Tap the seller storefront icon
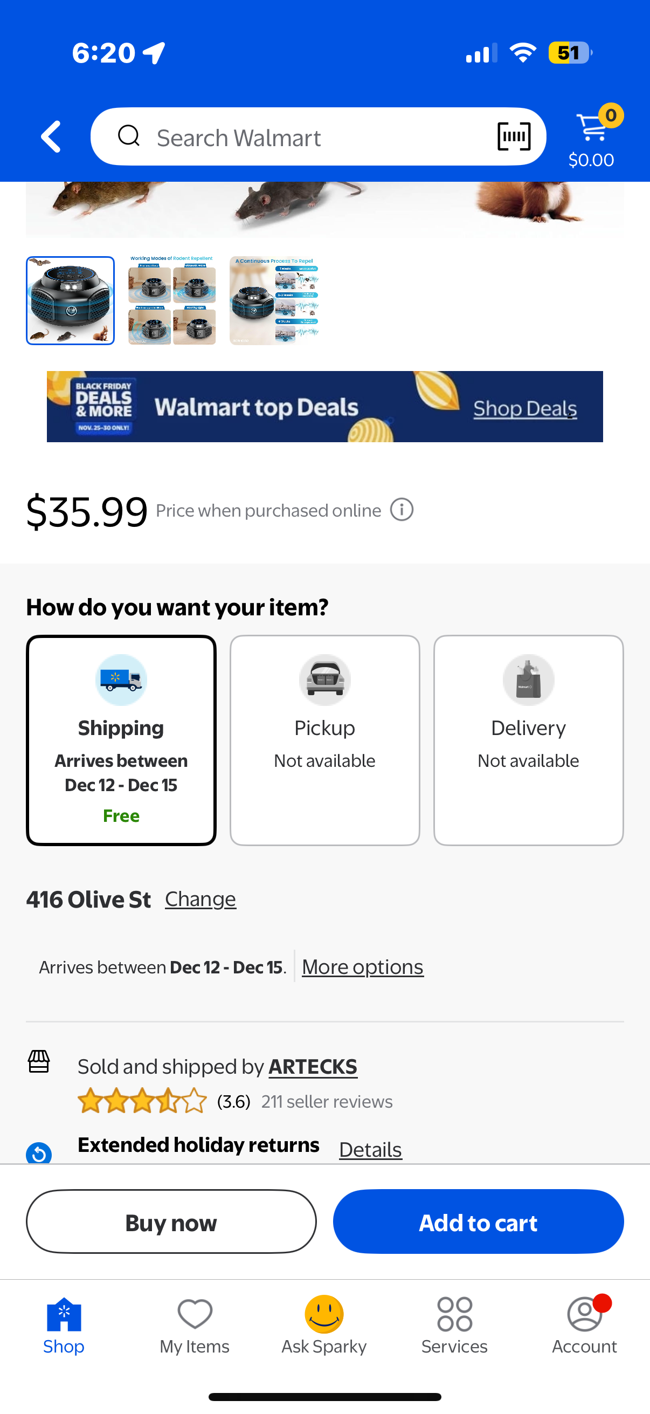The width and height of the screenshot is (650, 1414). (39, 1062)
